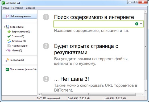Click the green checkmark icon for Готовые
This screenshot has height=102, width=149.
point(9,36)
